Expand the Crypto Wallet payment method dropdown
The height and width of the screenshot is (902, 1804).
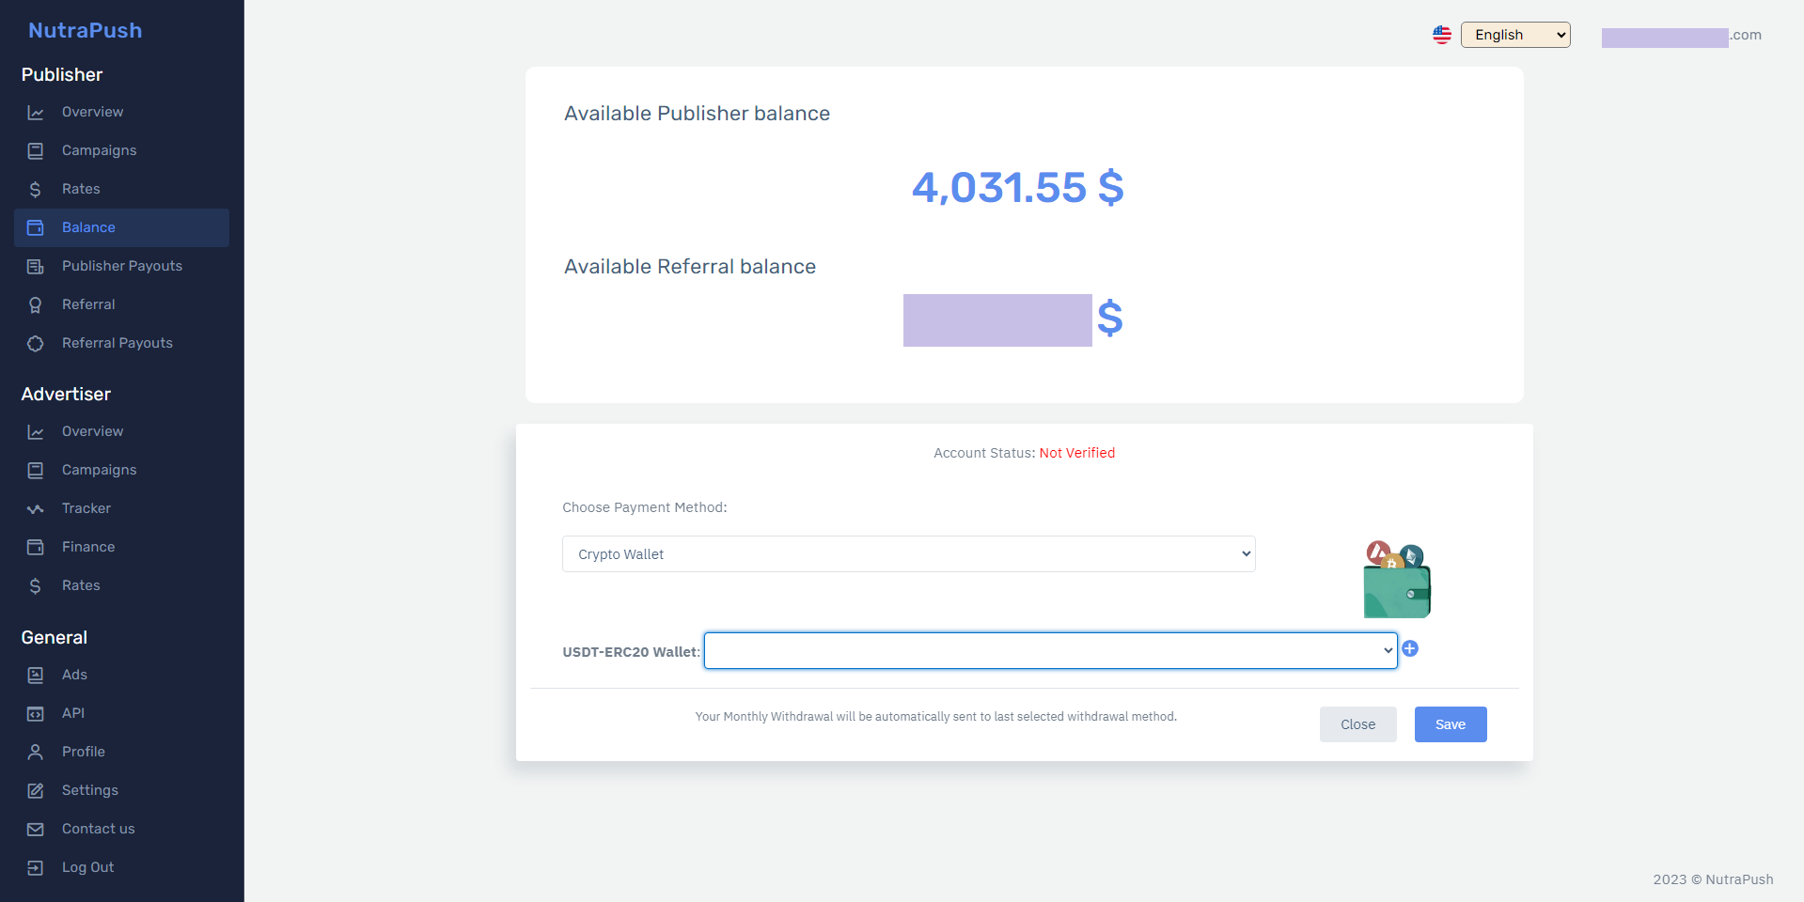click(x=908, y=554)
